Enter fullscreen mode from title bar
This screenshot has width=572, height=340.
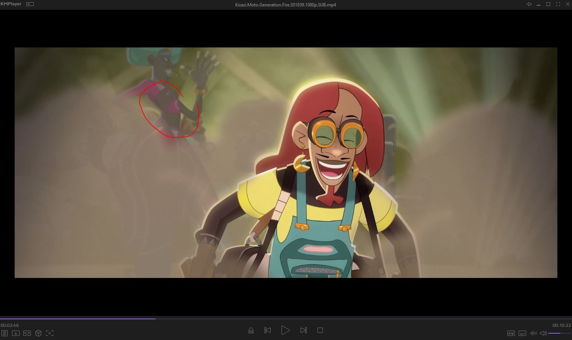click(558, 5)
